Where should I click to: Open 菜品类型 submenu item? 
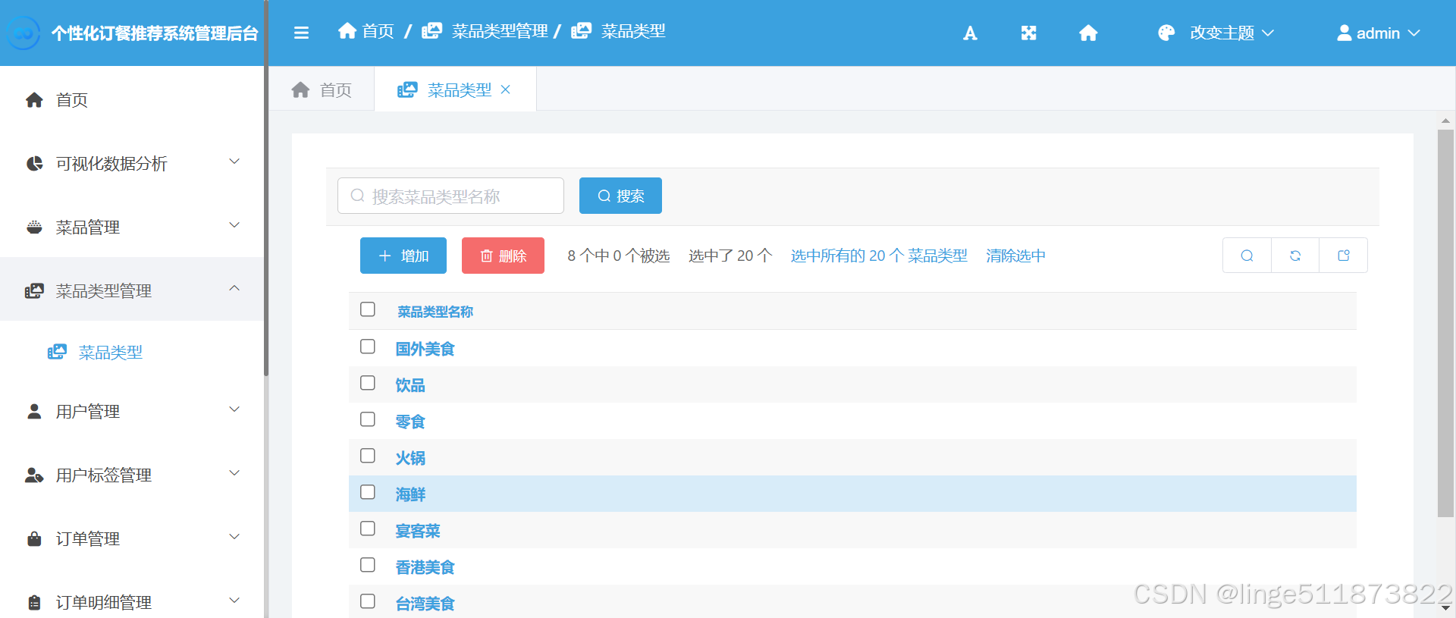(x=132, y=352)
